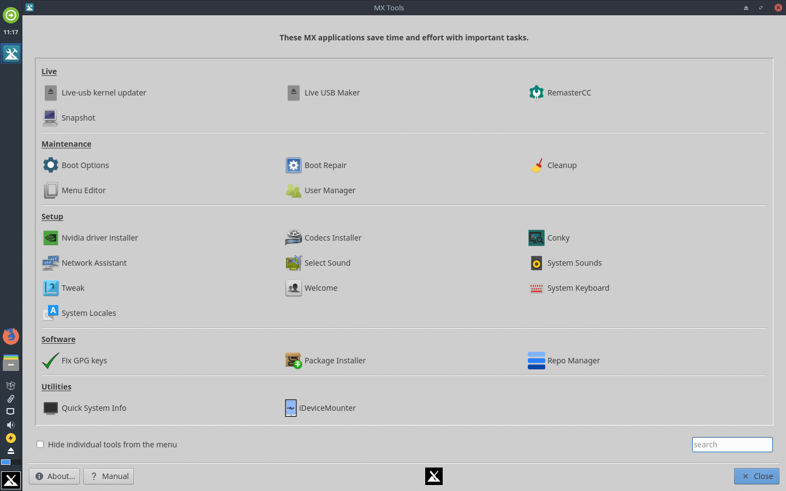Screen dimensions: 786x491
Task: Run Fix GPG keys
Action: tap(75, 361)
